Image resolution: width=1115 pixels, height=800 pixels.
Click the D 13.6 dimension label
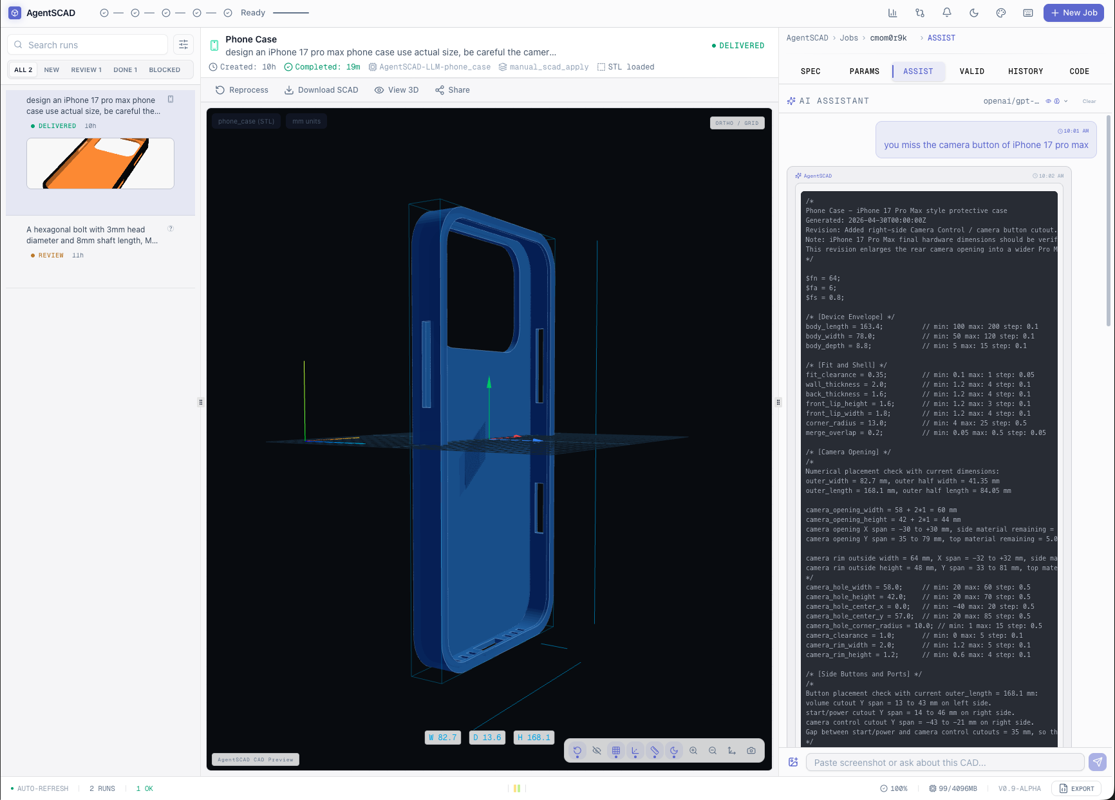tap(487, 738)
